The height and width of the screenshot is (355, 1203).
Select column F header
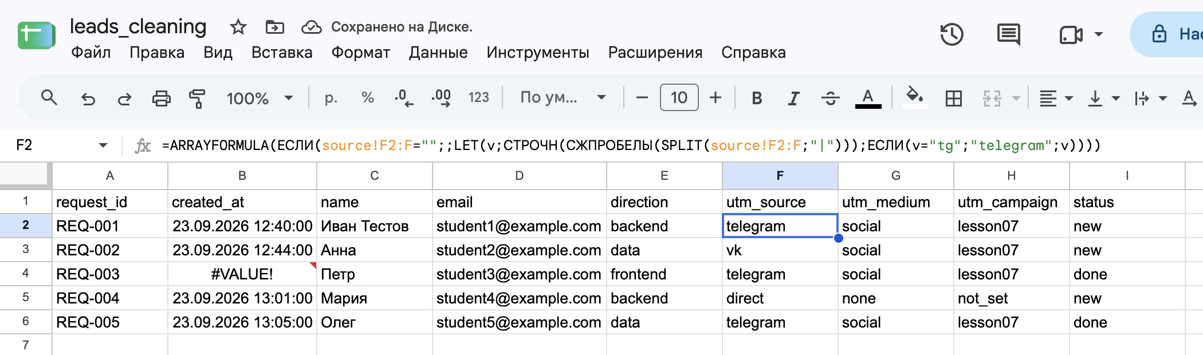coord(780,176)
